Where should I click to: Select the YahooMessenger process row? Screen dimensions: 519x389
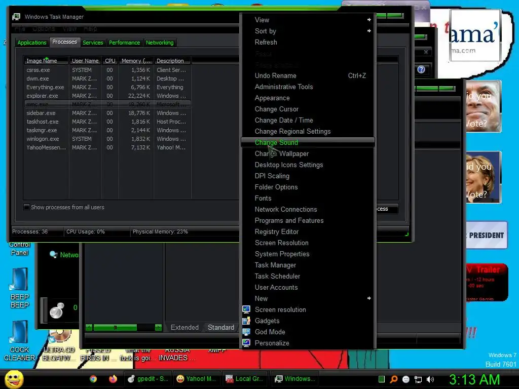click(107, 147)
